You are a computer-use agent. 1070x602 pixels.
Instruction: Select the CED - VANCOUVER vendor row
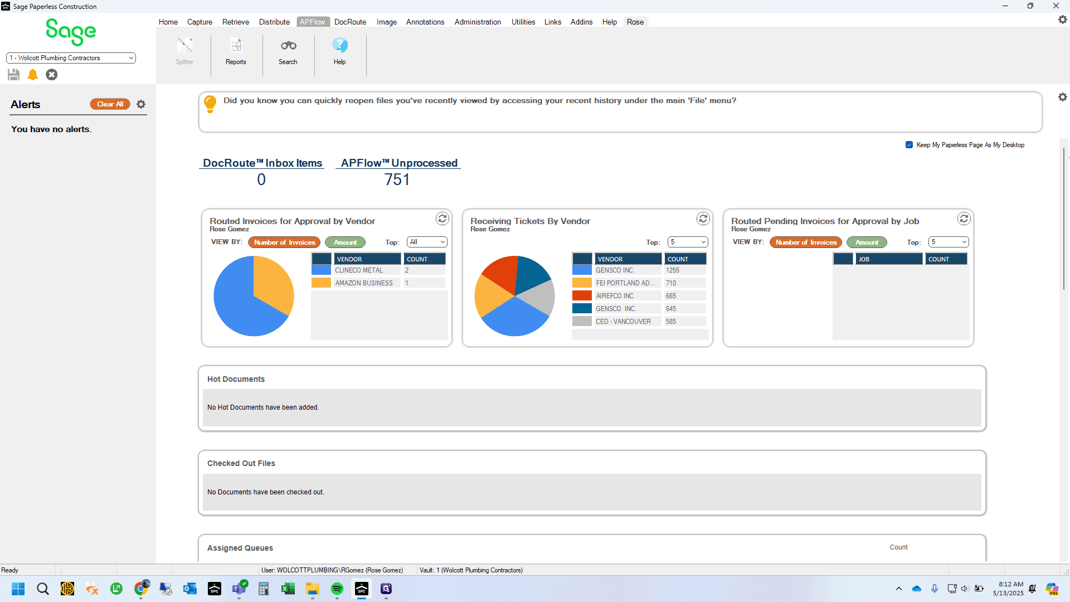pos(639,322)
